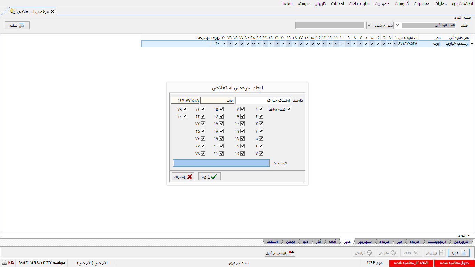
Task: Click the توضیحات input field in dialog
Action: pyautogui.click(x=221, y=163)
